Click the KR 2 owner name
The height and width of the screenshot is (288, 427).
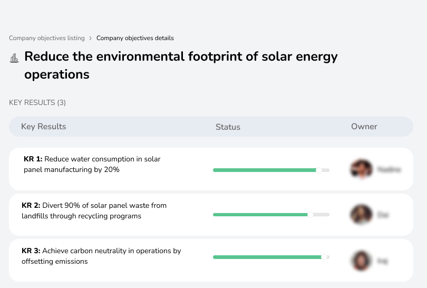383,215
